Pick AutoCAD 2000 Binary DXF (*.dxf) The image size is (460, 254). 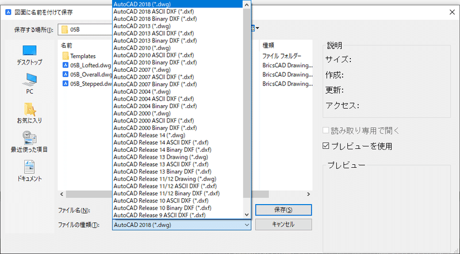click(178, 128)
